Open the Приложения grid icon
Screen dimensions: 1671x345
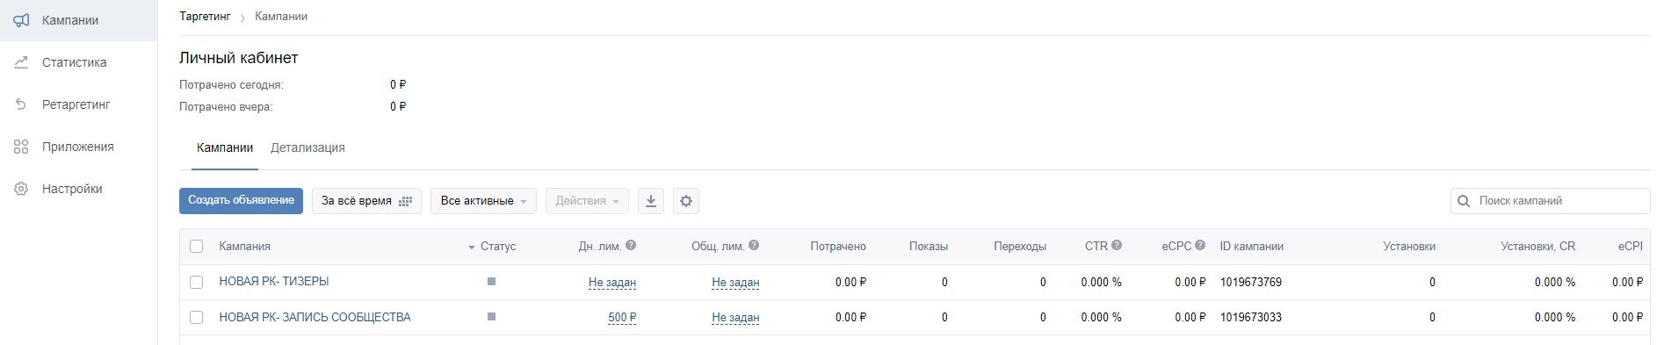(x=22, y=147)
